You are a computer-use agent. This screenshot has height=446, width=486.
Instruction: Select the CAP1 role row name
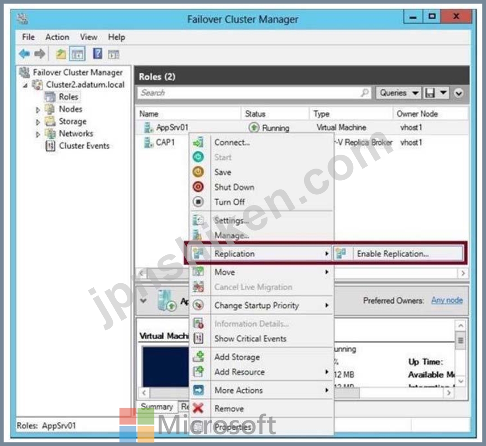[165, 142]
